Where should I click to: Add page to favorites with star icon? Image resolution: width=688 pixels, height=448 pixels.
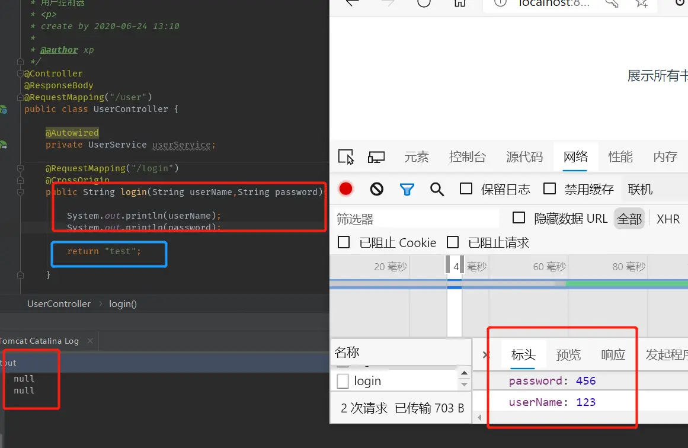pyautogui.click(x=642, y=2)
